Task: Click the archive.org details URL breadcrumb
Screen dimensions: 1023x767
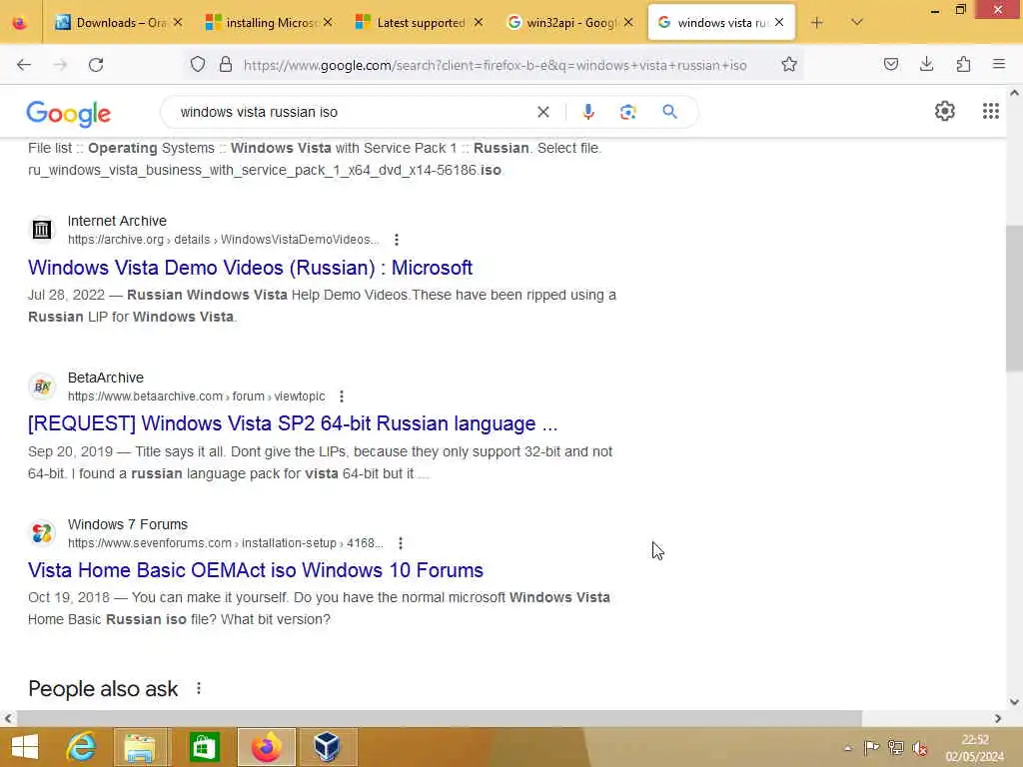Action: pyautogui.click(x=223, y=240)
